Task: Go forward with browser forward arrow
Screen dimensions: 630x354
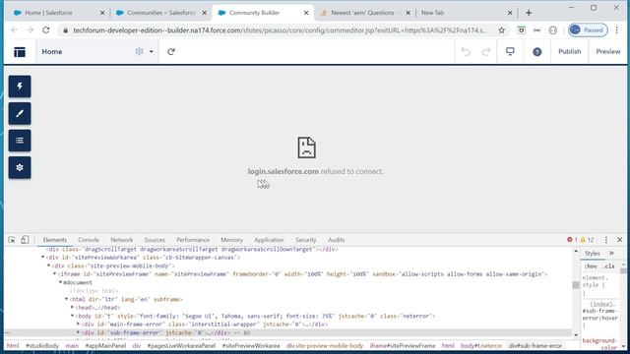Action: click(31, 30)
